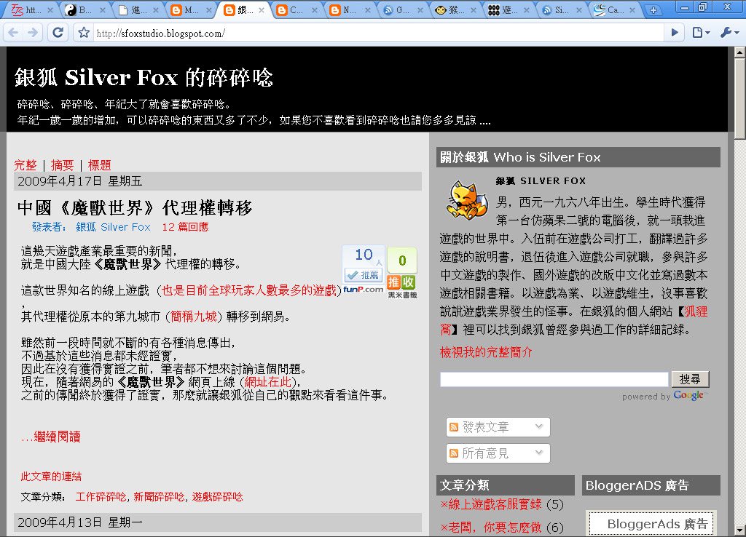This screenshot has width=746, height=537.
Task: Click the '2009年4月13日 星期一' date header
Action: (x=218, y=522)
